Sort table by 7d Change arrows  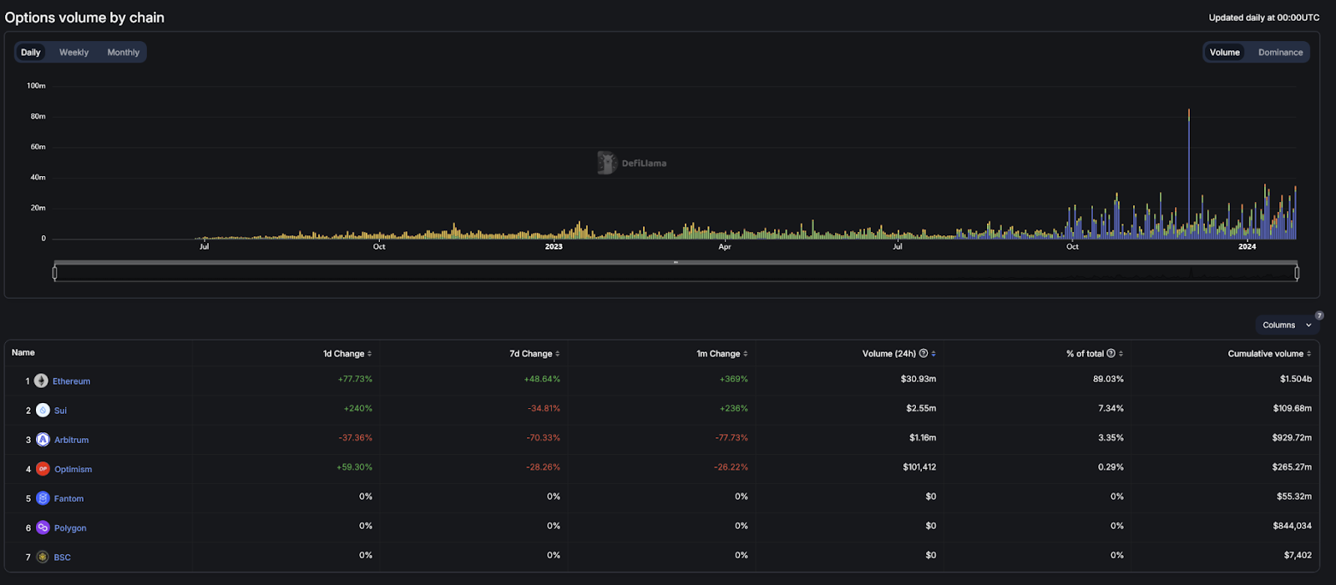tap(557, 354)
